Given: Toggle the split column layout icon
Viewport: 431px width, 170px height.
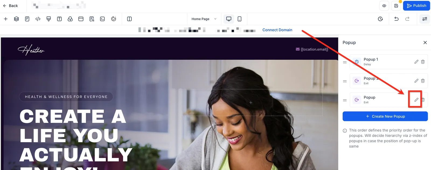Looking at the screenshot, I should click(x=129, y=19).
